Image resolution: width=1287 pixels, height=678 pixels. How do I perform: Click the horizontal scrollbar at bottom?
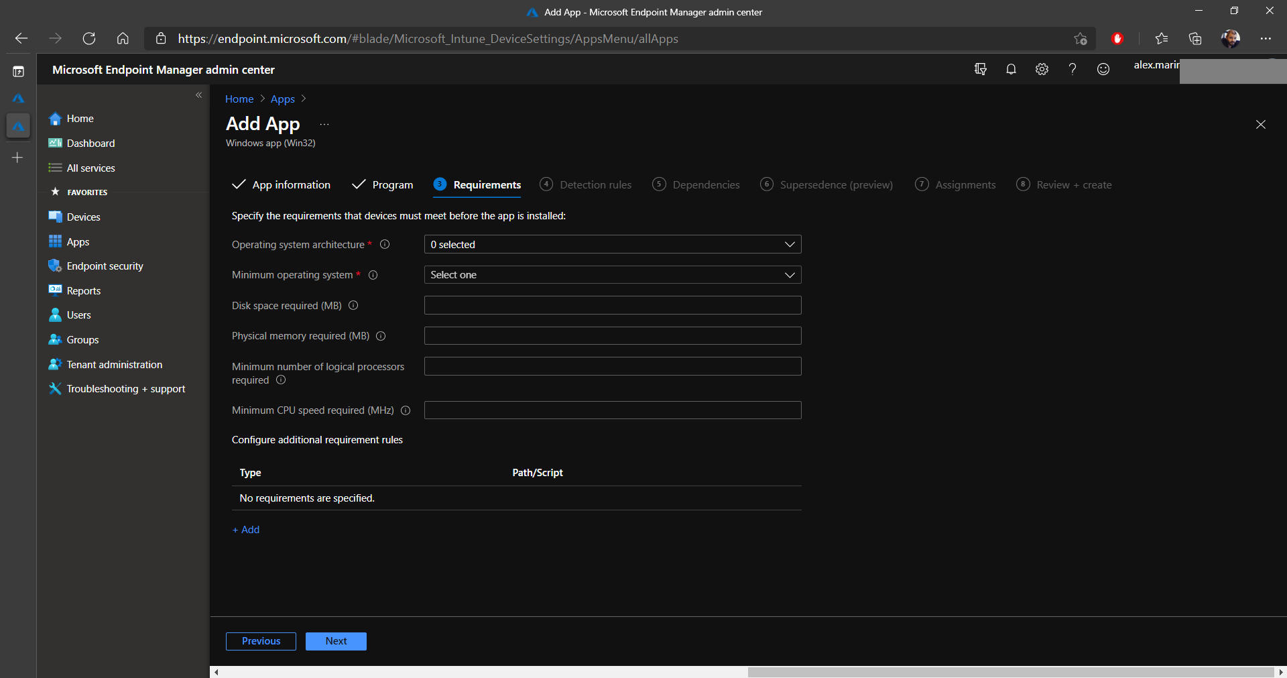[x=1009, y=672]
